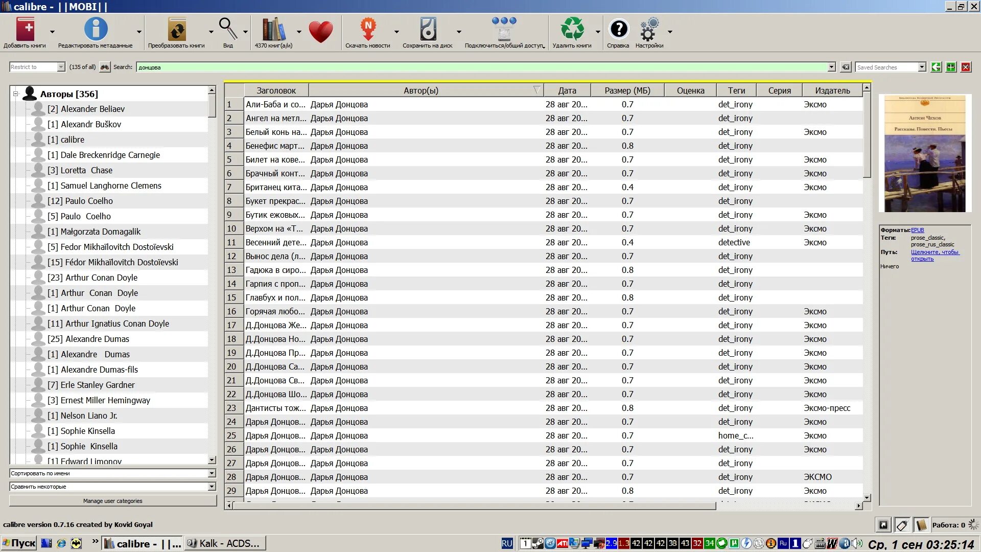Open the View magnifier tool
The width and height of the screenshot is (981, 552).
[x=228, y=29]
